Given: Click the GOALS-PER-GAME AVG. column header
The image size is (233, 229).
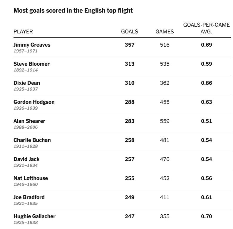Looking at the screenshot, I should [206, 28].
